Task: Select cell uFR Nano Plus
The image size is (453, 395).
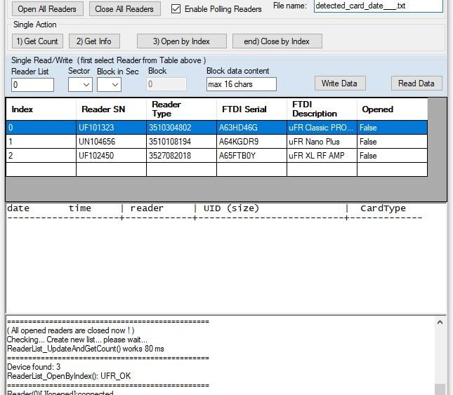Action: tap(322, 142)
